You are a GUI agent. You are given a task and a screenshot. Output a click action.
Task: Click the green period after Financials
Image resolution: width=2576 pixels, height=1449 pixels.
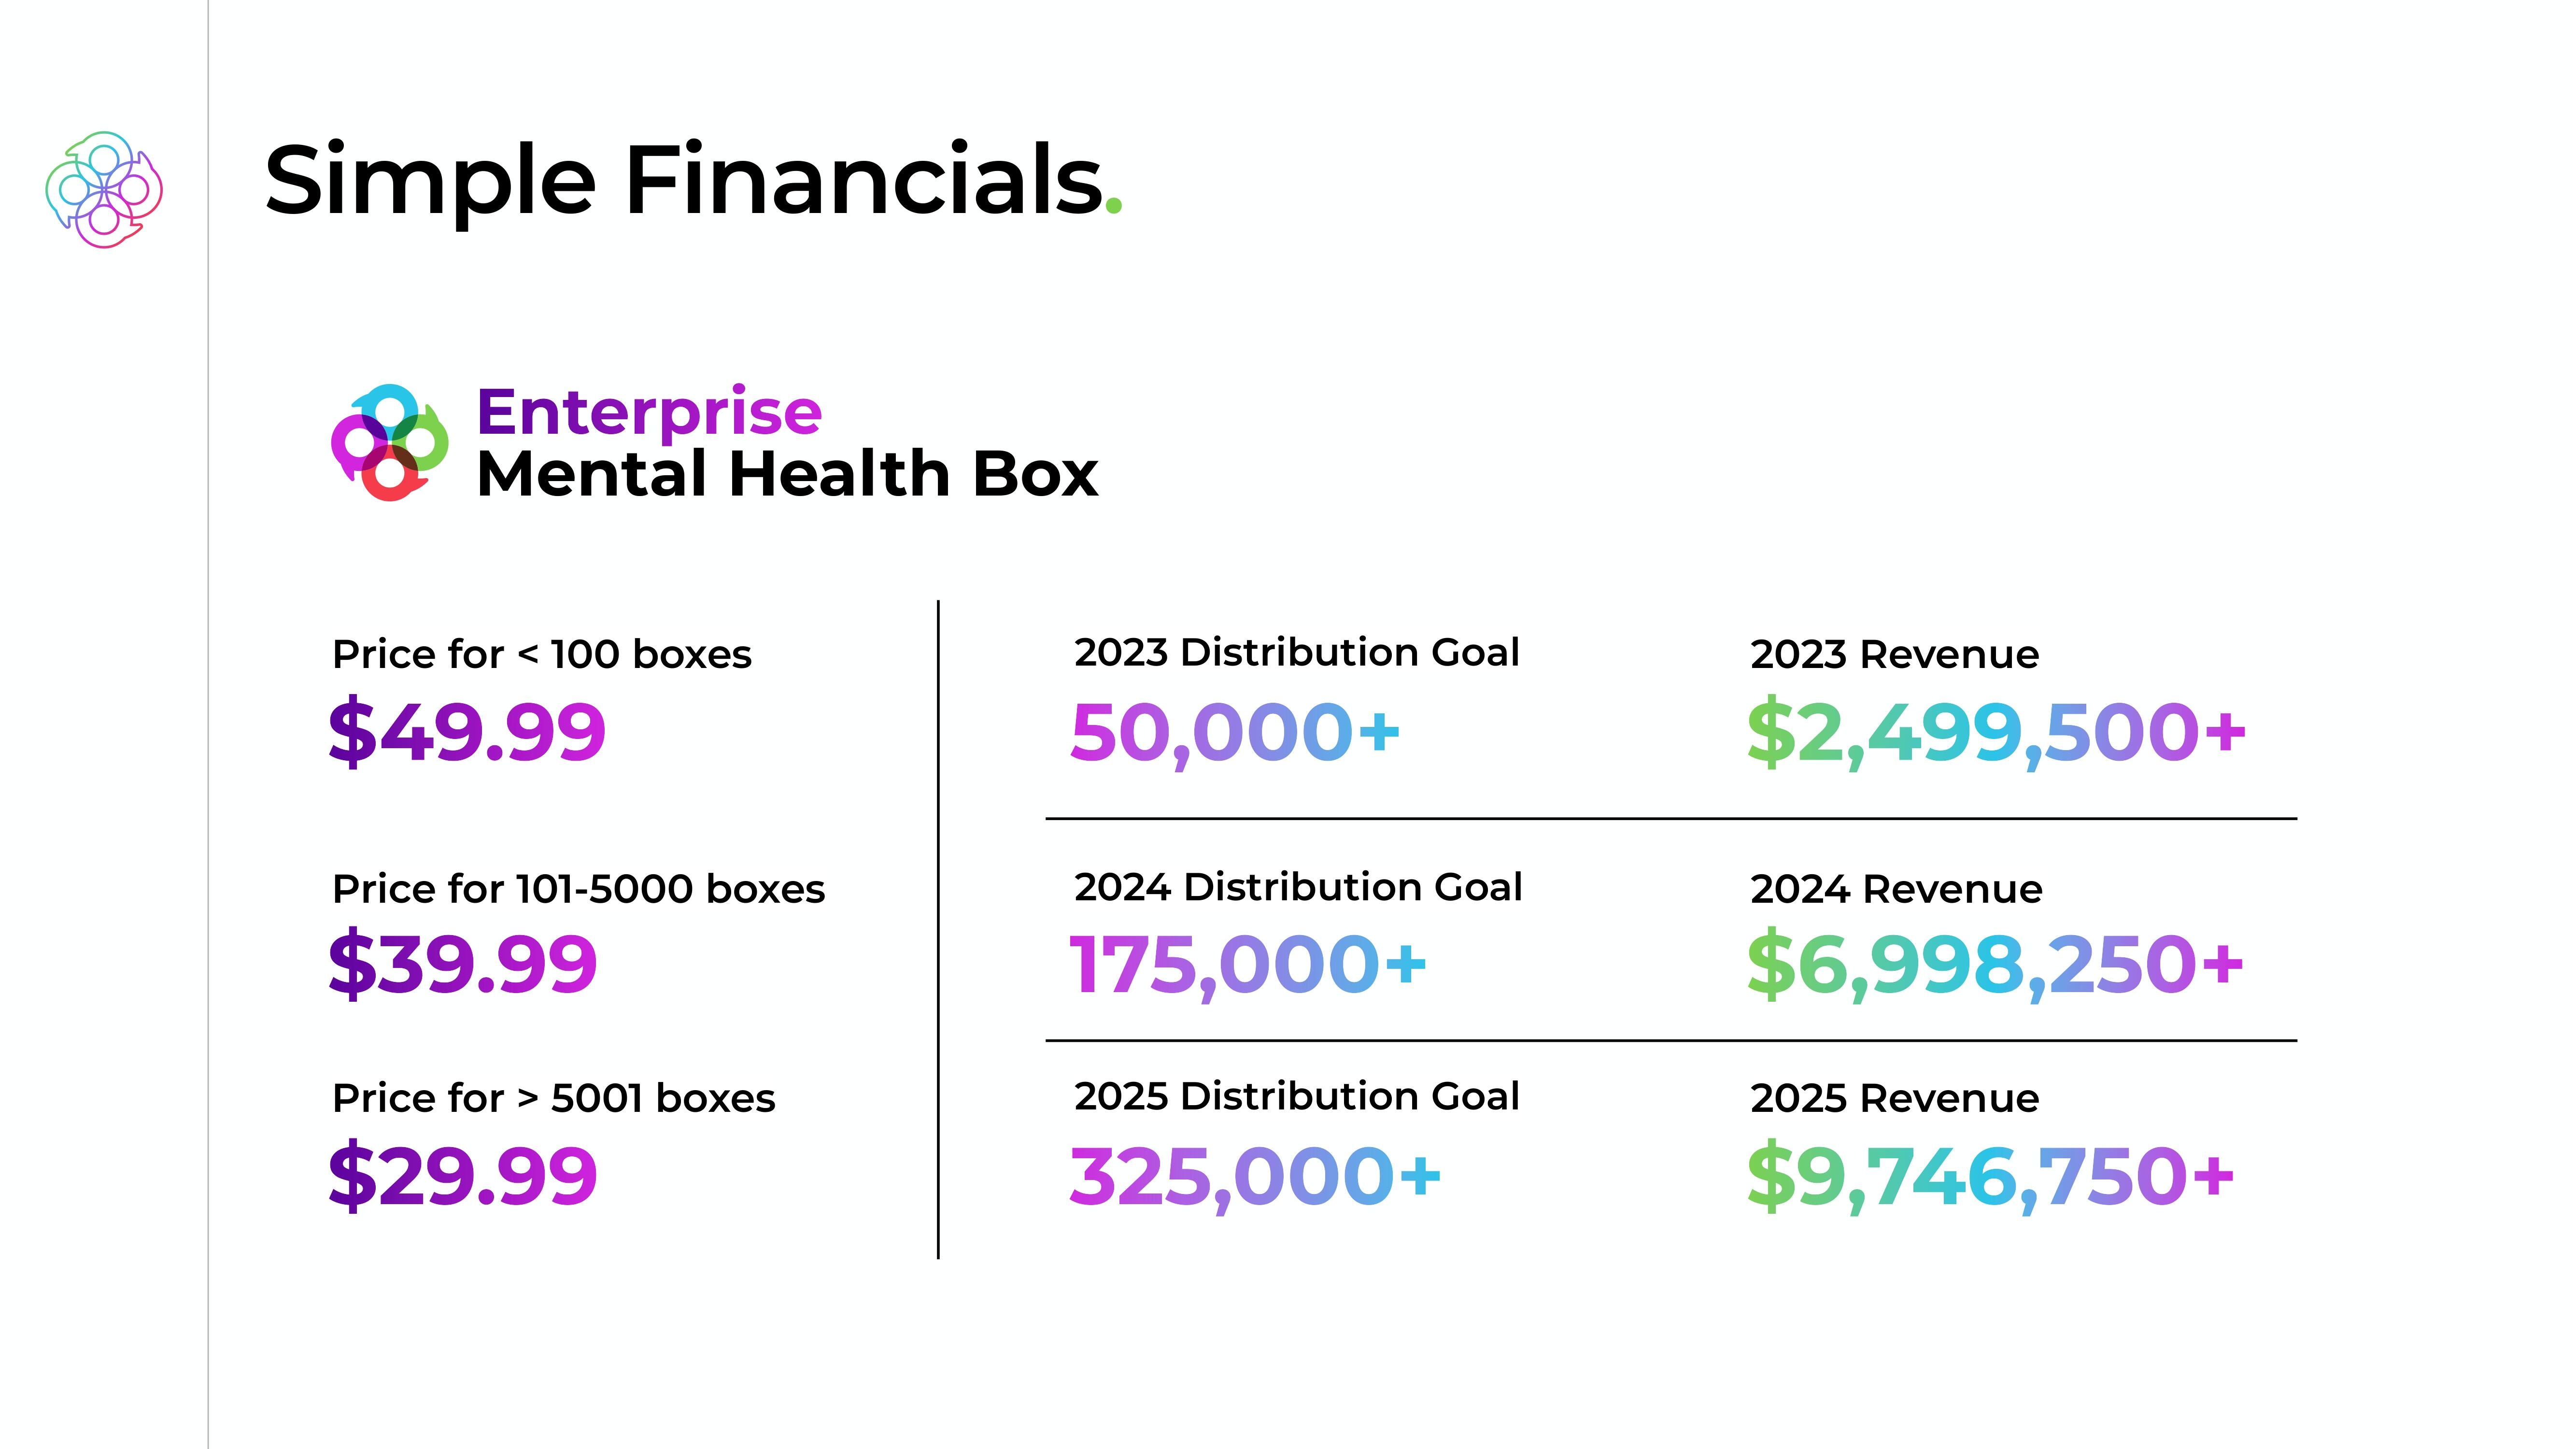click(x=1114, y=207)
